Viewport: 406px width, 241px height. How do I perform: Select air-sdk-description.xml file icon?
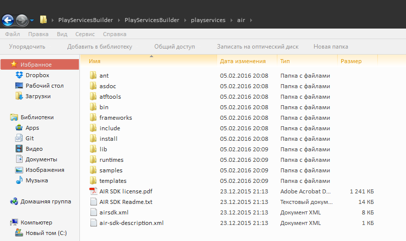coord(93,223)
